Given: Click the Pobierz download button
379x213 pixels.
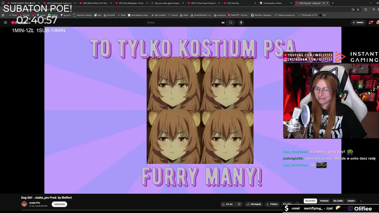Looking at the screenshot, I should 272,204.
